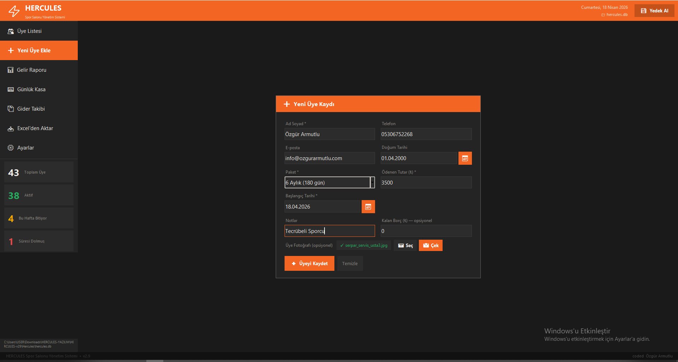Select the Yeni Üye Ekle menu item
678x362 pixels.
point(39,51)
